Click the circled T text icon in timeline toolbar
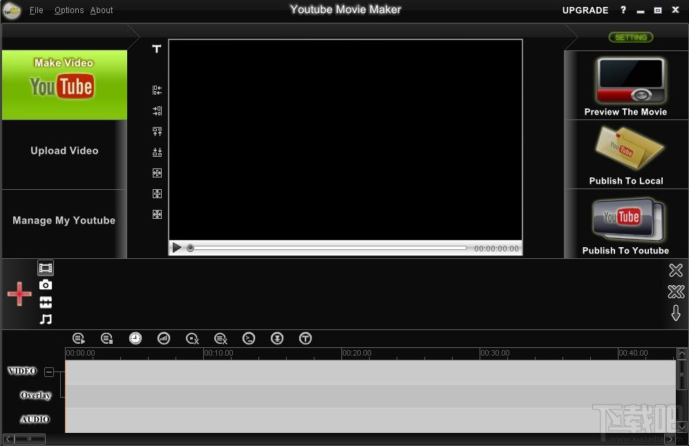The image size is (689, 446). pyautogui.click(x=305, y=338)
